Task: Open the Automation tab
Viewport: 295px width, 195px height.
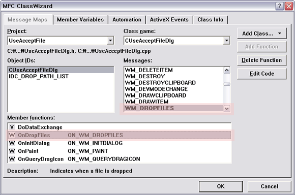Action: [x=127, y=19]
